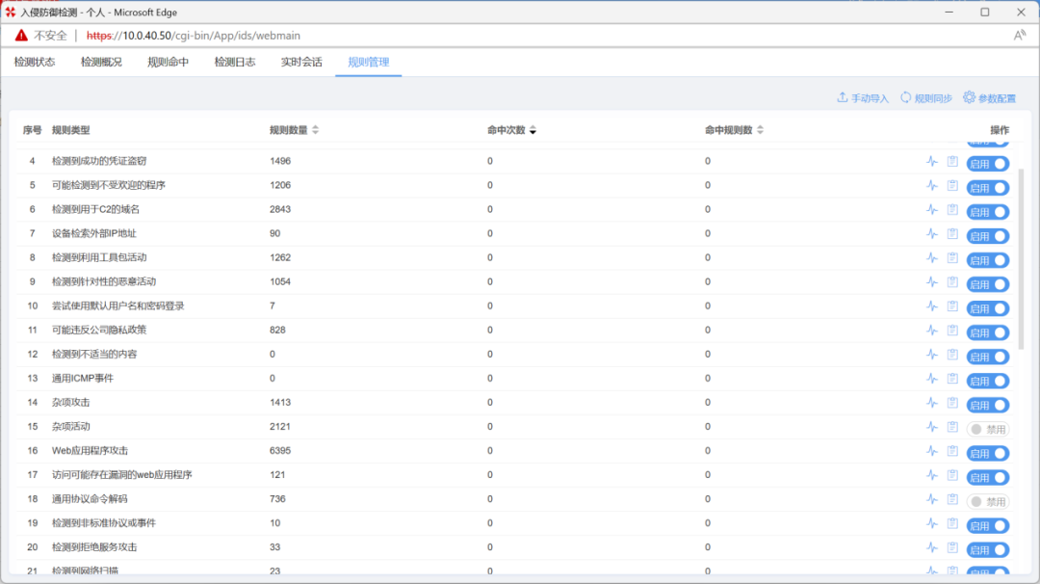Turn off 启用 switch for 检测到利用工具包活动
Screen dimensions: 1040x584
pos(988,260)
